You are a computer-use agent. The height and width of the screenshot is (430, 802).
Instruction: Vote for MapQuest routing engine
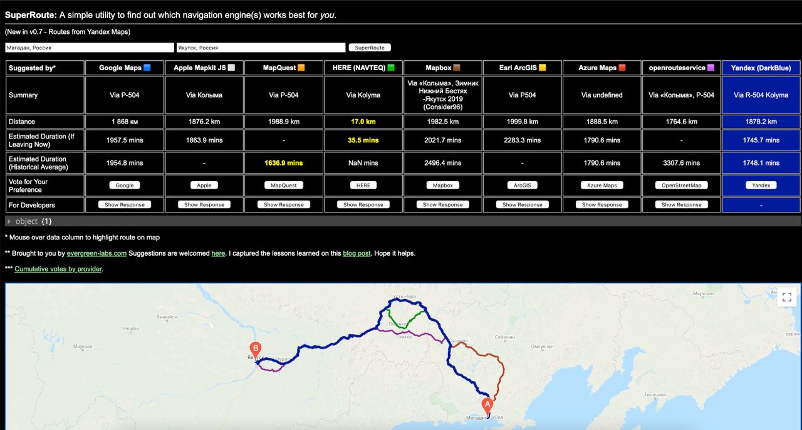pos(283,186)
